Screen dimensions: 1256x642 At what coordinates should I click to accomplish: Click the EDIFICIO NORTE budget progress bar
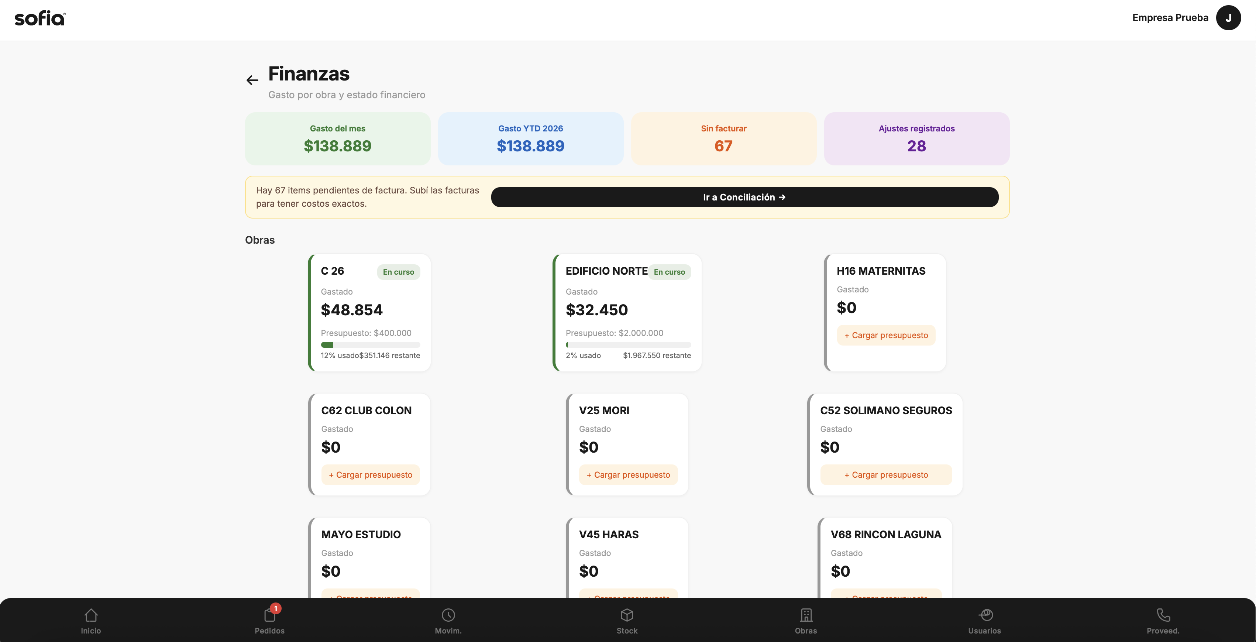628,345
